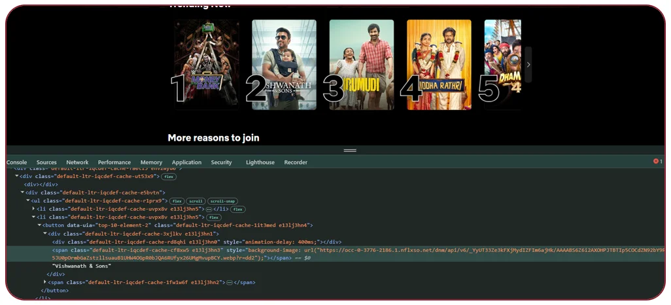Select the closing </div> tag below Vishwanath text
671x305 pixels.
[55, 274]
